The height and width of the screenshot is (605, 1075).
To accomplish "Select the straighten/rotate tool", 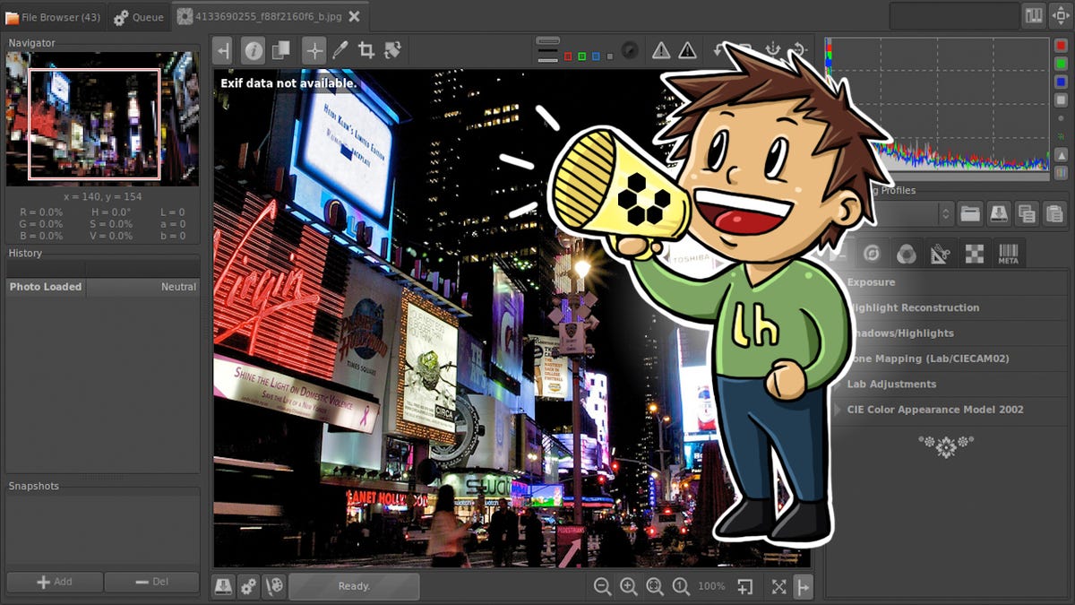I will (x=392, y=50).
